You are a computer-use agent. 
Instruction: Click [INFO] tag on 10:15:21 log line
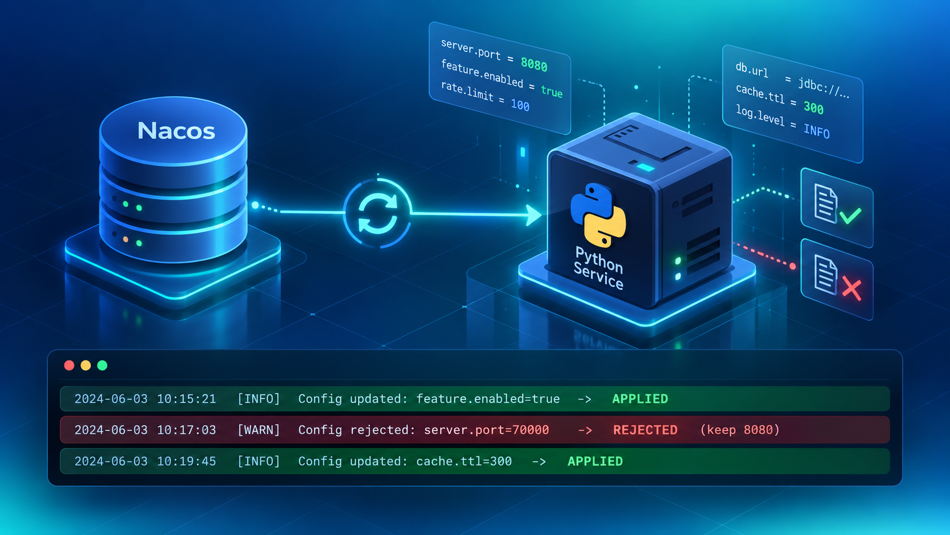pos(259,399)
